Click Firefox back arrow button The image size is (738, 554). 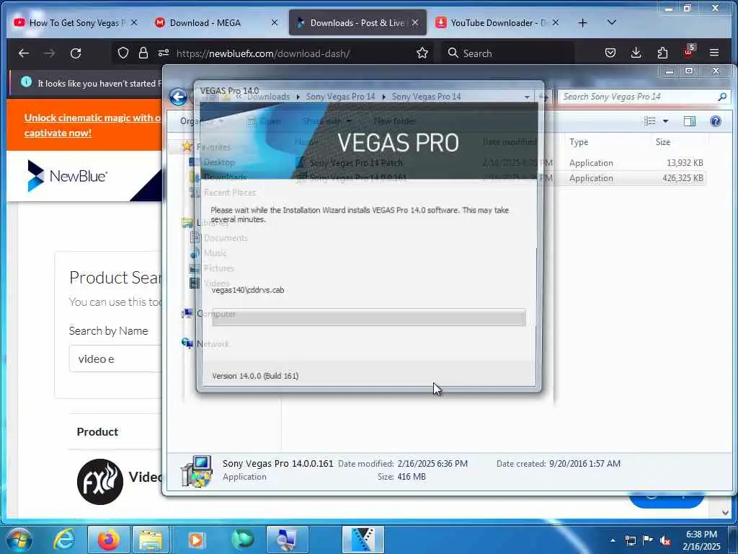[24, 53]
